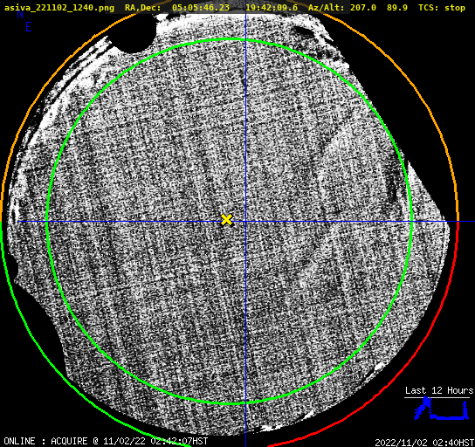Click the Last 12 Hours label
The height and width of the screenshot is (447, 475).
439,390
